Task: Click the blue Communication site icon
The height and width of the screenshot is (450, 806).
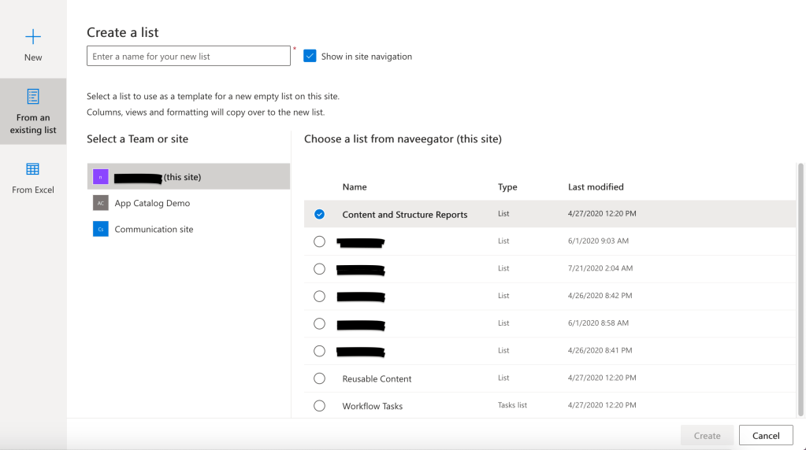Action: tap(100, 230)
